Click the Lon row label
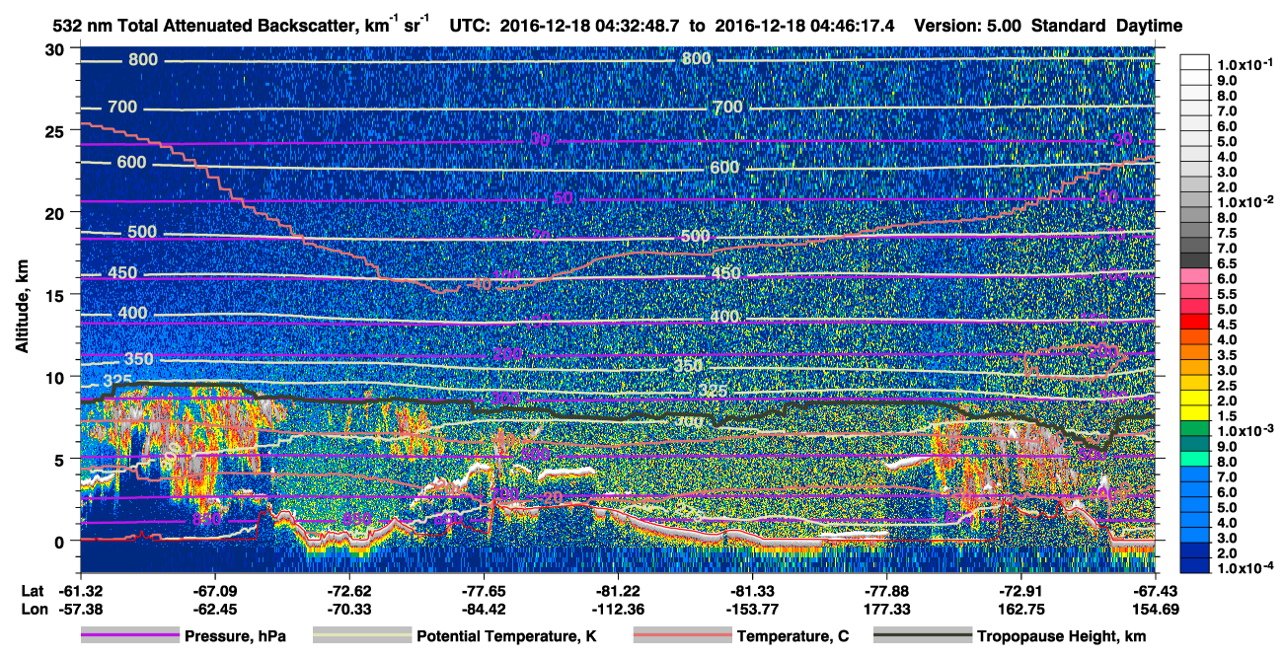Image resolution: width=1283 pixels, height=658 pixels. 33,609
